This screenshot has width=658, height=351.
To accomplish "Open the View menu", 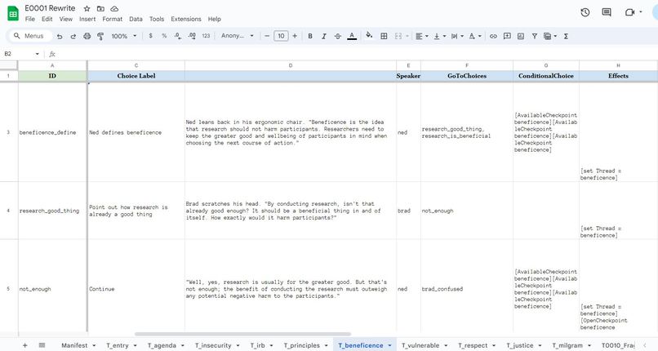I will point(65,19).
